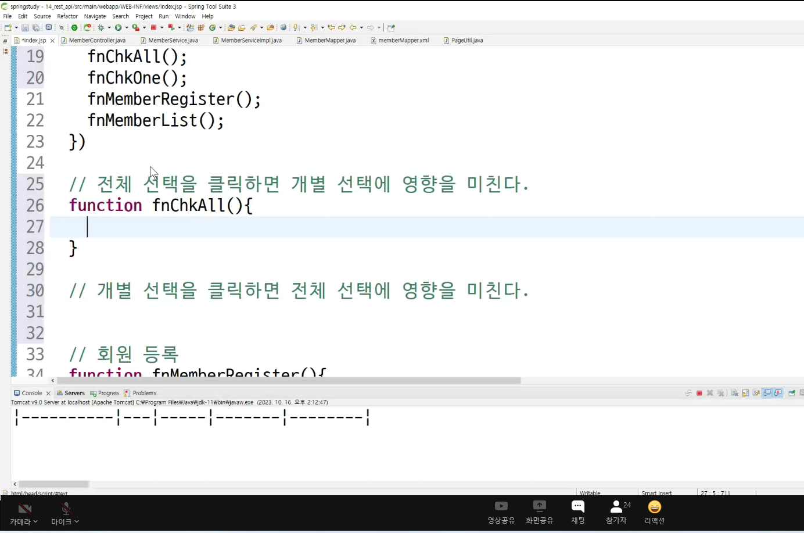804x533 pixels.
Task: Open the Refactor menu
Action: pyautogui.click(x=67, y=16)
